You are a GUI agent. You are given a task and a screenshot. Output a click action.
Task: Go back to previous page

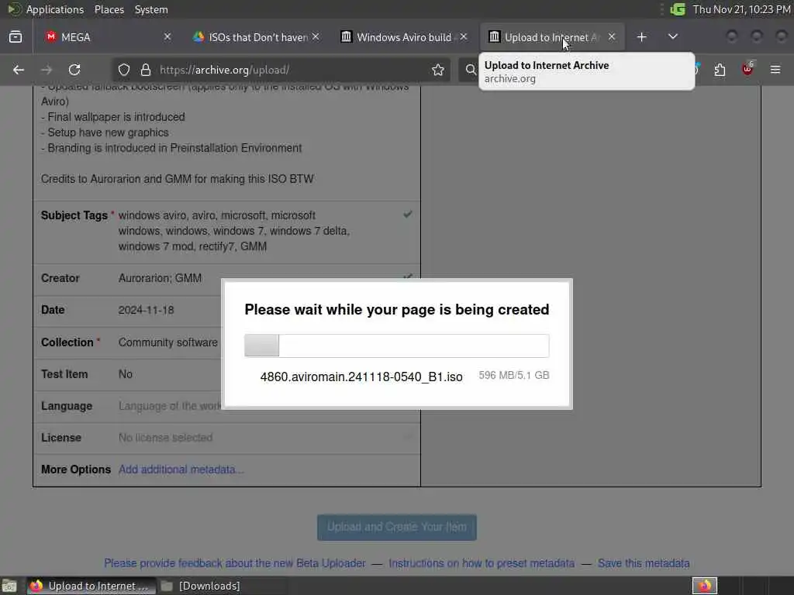[19, 70]
